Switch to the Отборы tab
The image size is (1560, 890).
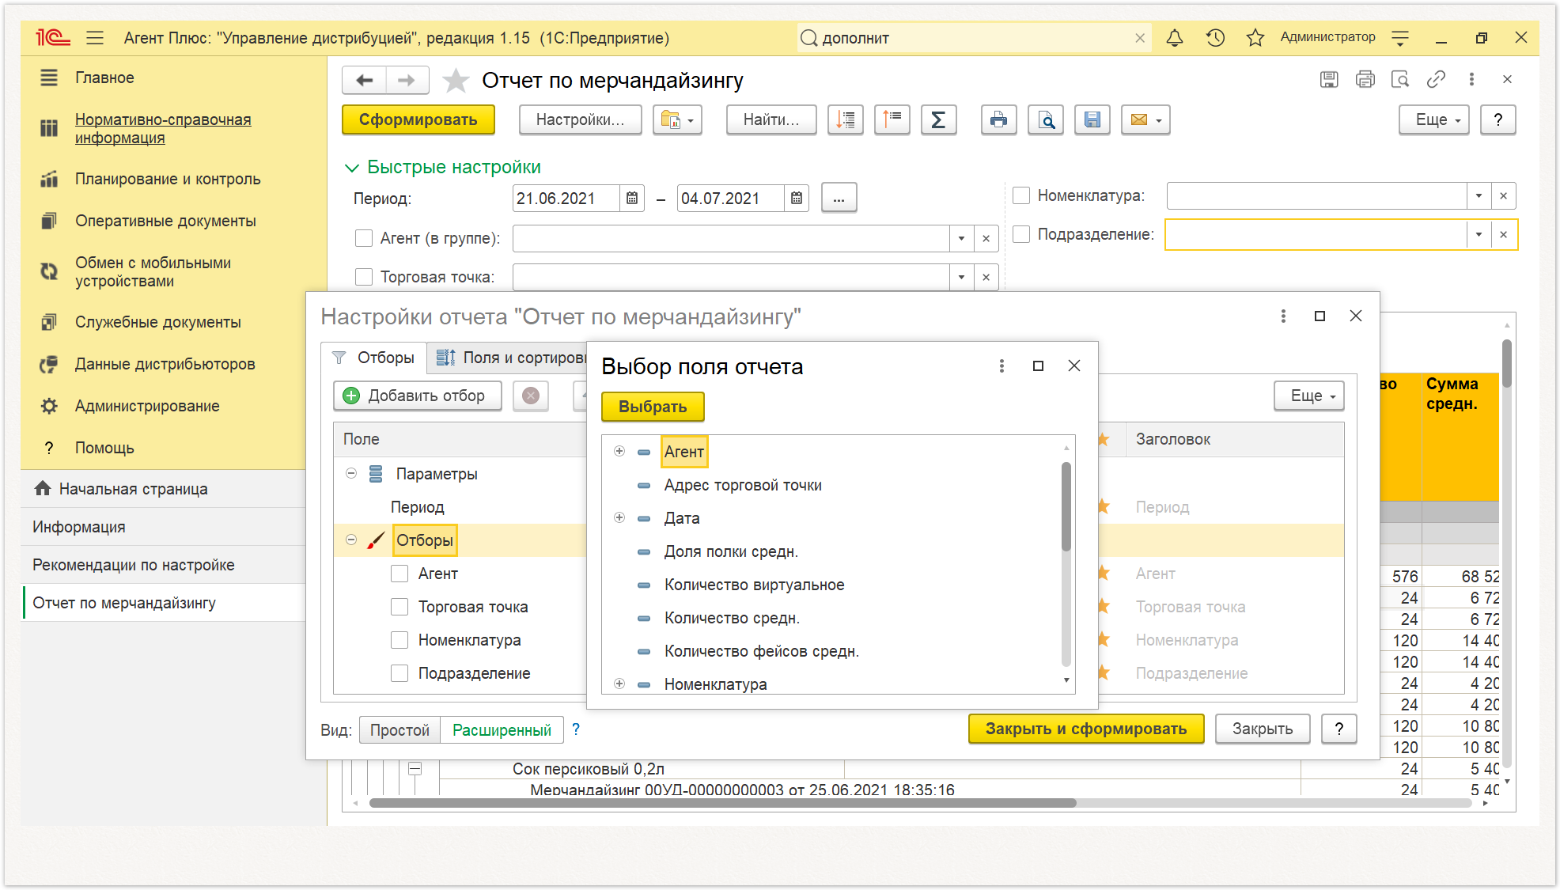[374, 358]
